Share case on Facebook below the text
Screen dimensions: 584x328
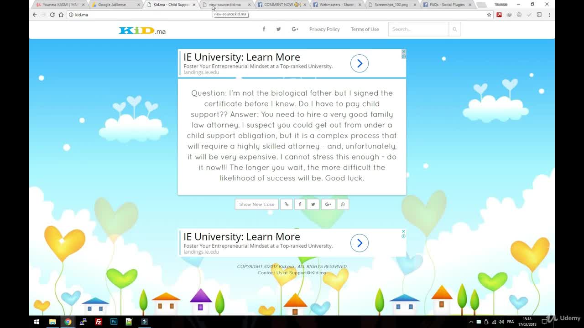(300, 204)
